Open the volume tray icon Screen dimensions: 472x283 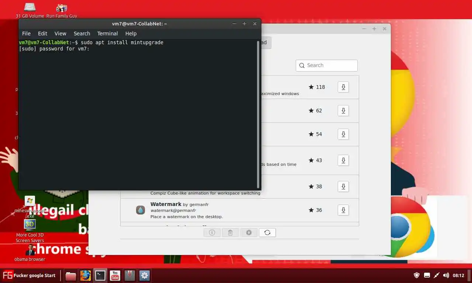pos(446,275)
